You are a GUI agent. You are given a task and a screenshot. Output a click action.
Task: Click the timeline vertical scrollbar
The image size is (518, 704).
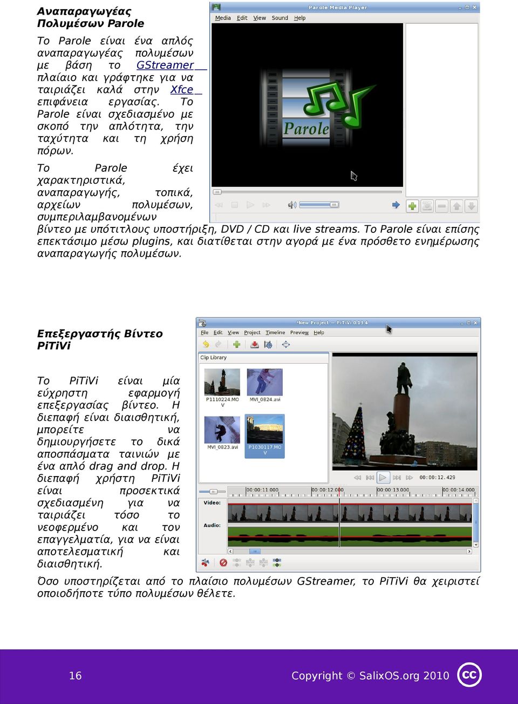point(476,522)
